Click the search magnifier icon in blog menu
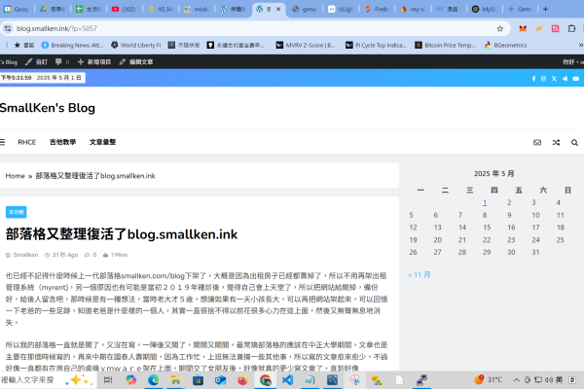The image size is (584, 389). [574, 142]
